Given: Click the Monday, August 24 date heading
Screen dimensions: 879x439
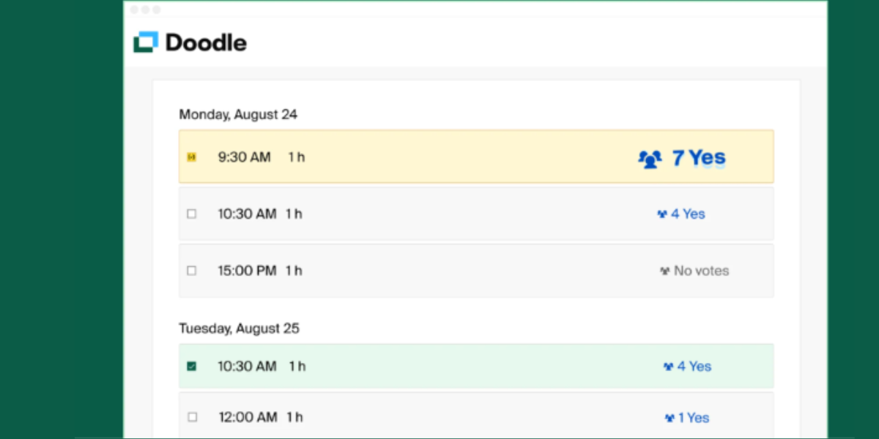Looking at the screenshot, I should (x=238, y=114).
